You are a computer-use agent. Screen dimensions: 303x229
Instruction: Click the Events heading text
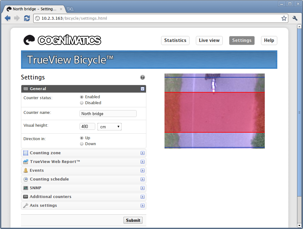[37, 170]
